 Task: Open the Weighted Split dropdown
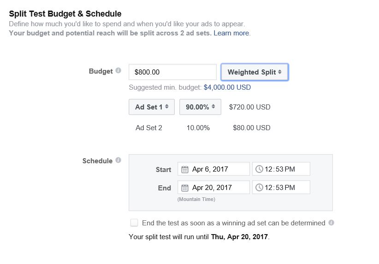click(255, 72)
